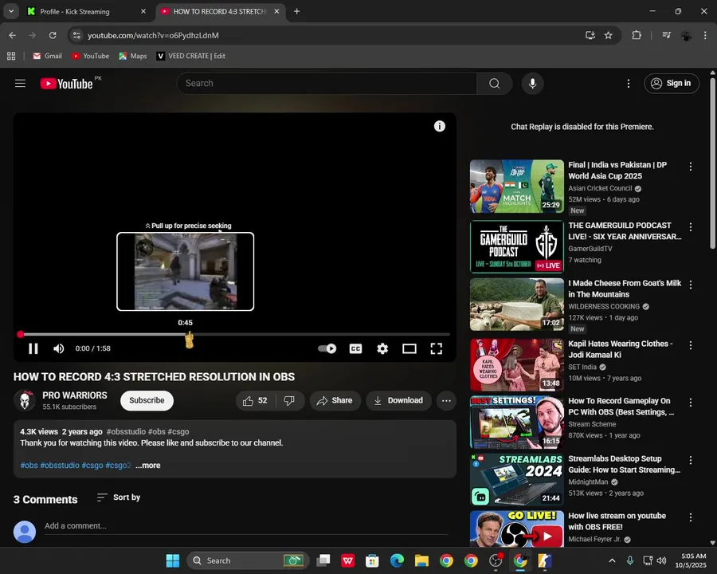Open Microsoft Edge from taskbar
This screenshot has height=574, width=717.
click(x=397, y=560)
